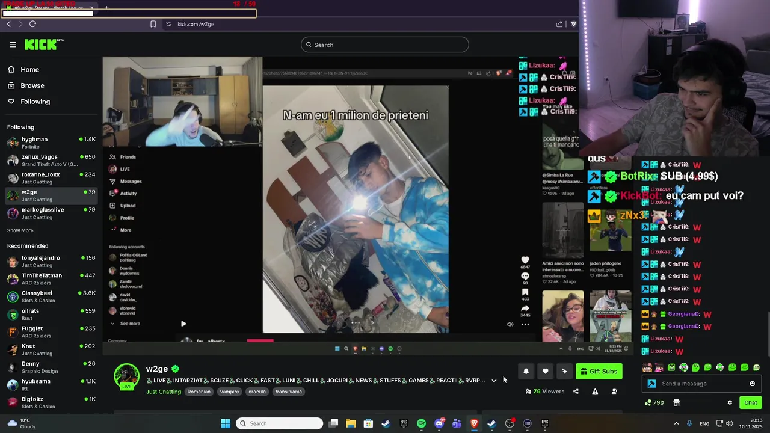
Task: Open recommended channel Classybeef
Action: click(51, 296)
